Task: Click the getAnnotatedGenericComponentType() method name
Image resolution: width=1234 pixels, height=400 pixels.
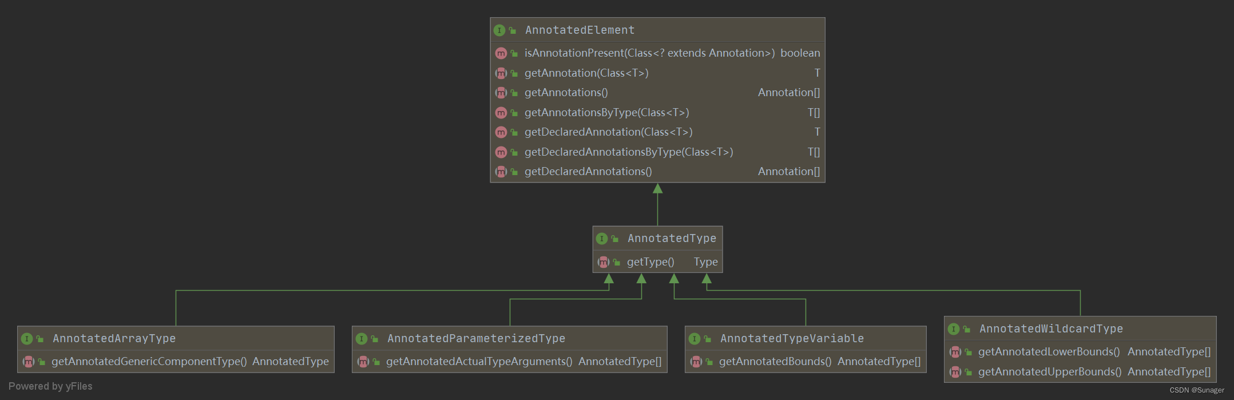Action: (149, 362)
